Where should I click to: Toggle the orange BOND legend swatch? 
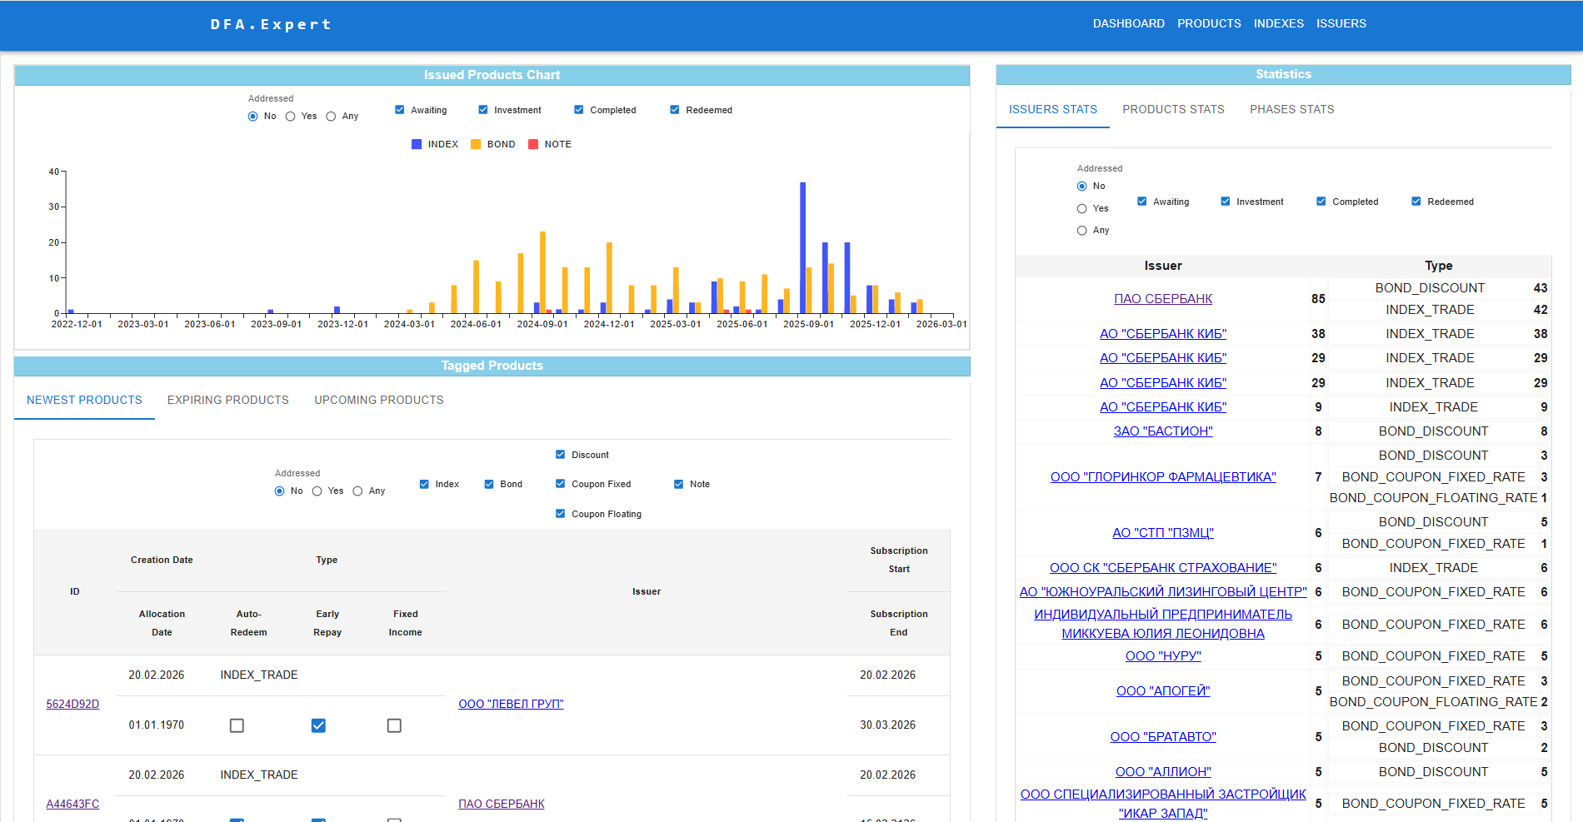pyautogui.click(x=476, y=144)
